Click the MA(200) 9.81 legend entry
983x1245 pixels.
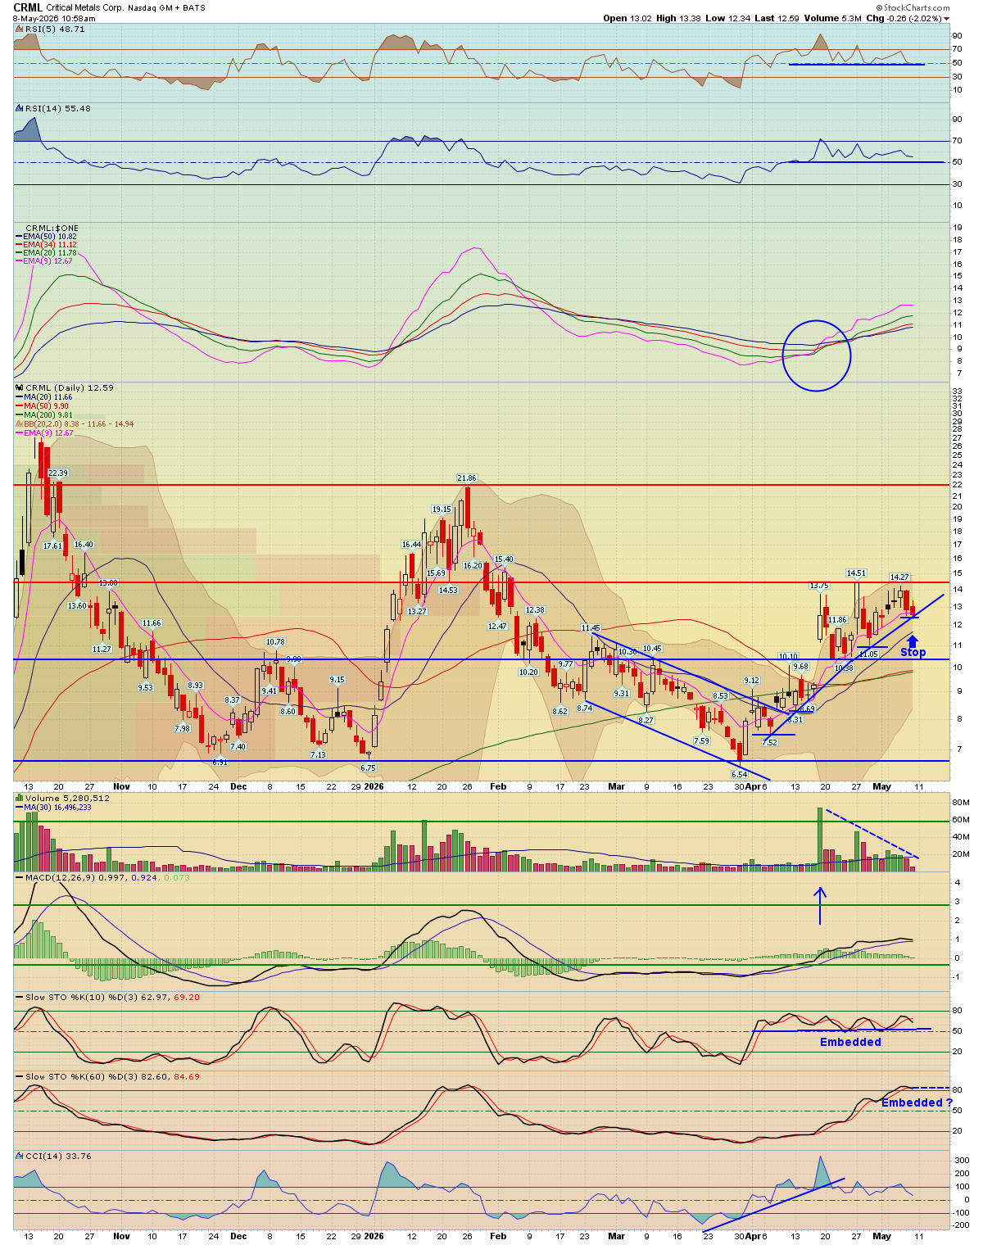pos(48,415)
